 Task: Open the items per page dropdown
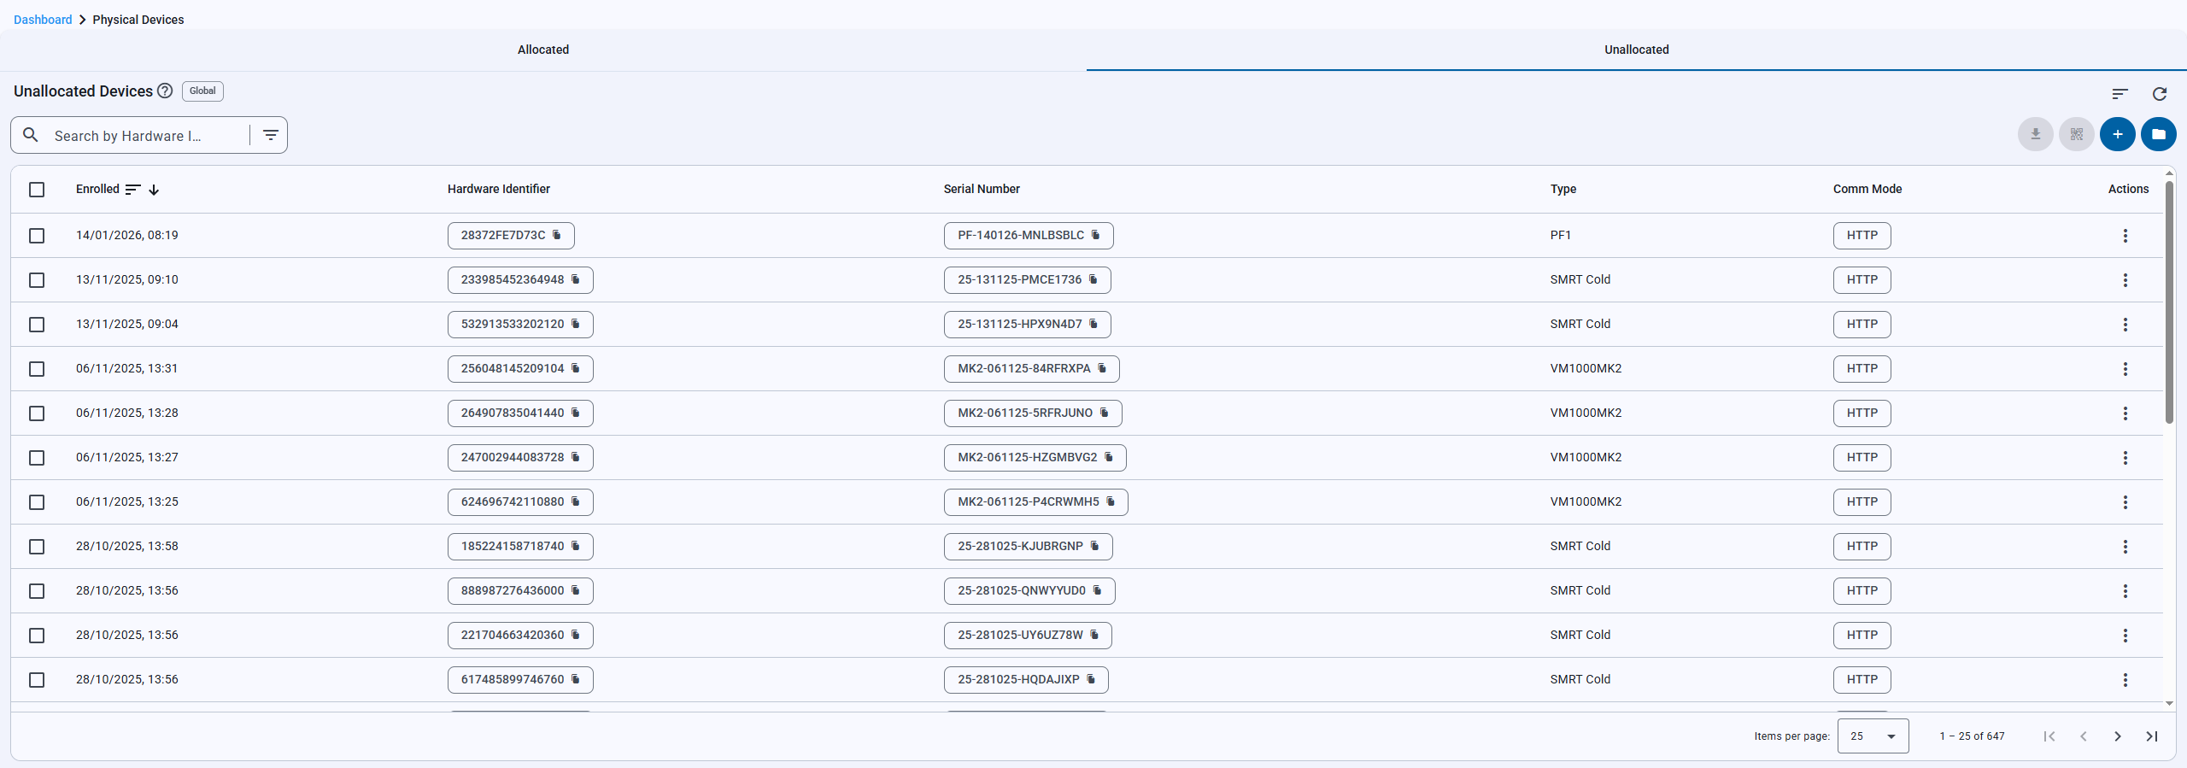click(x=1873, y=736)
